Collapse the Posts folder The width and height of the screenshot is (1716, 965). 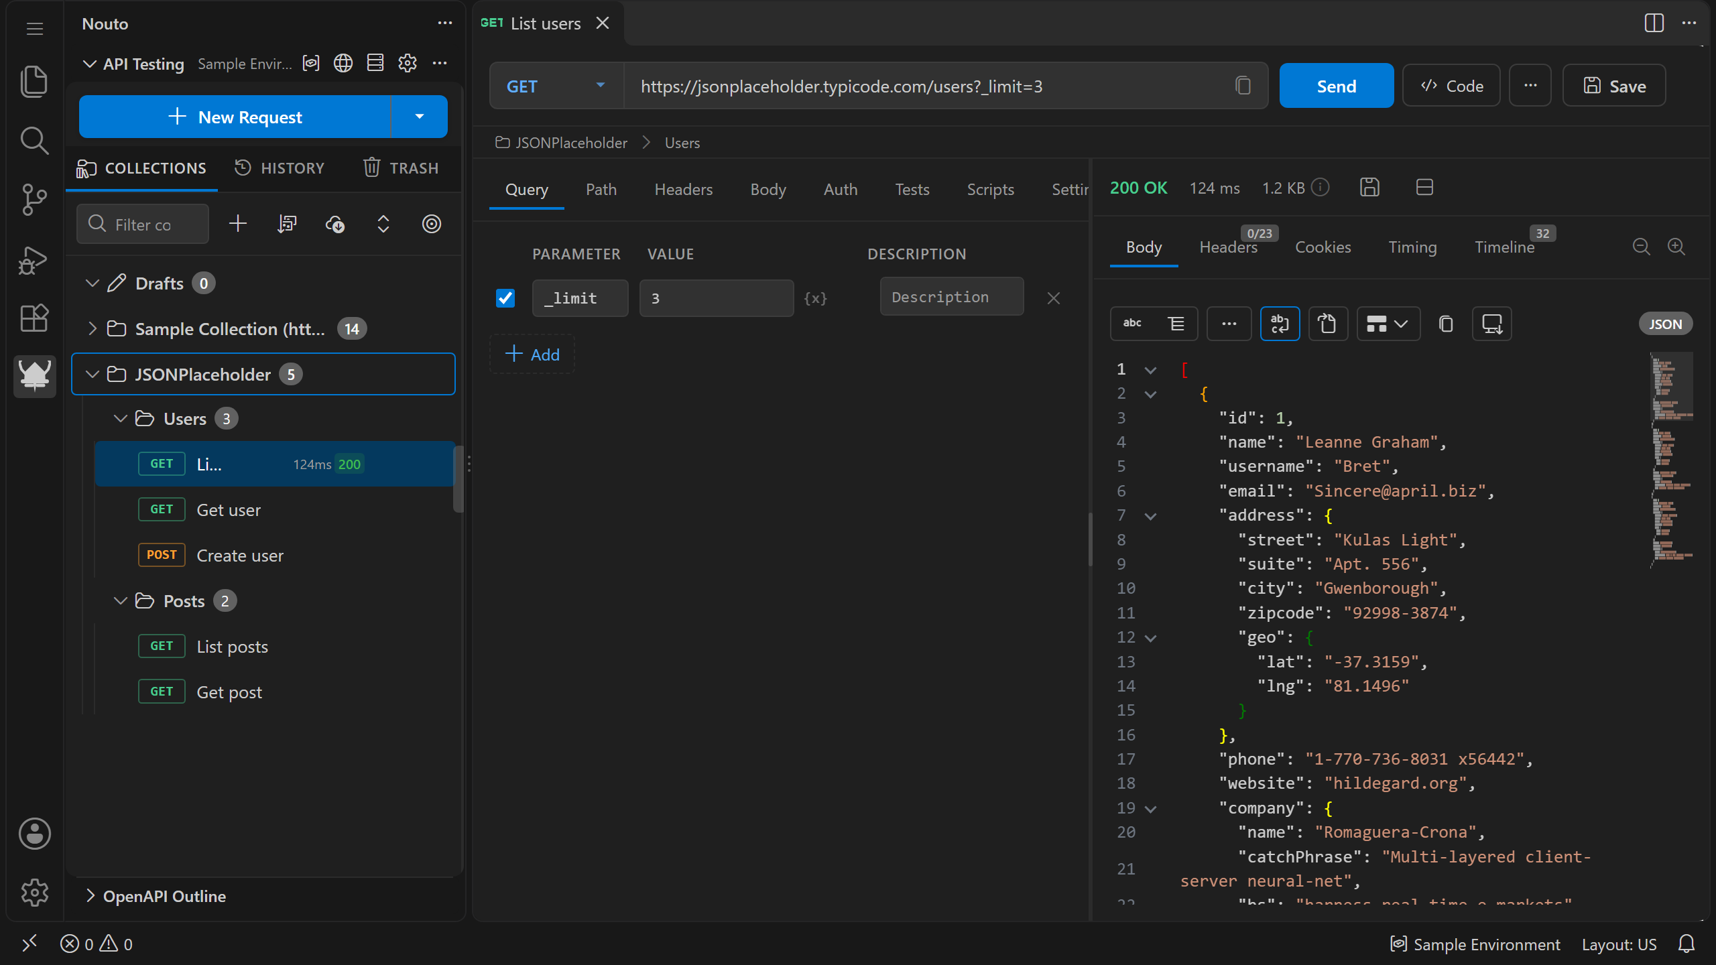click(121, 601)
